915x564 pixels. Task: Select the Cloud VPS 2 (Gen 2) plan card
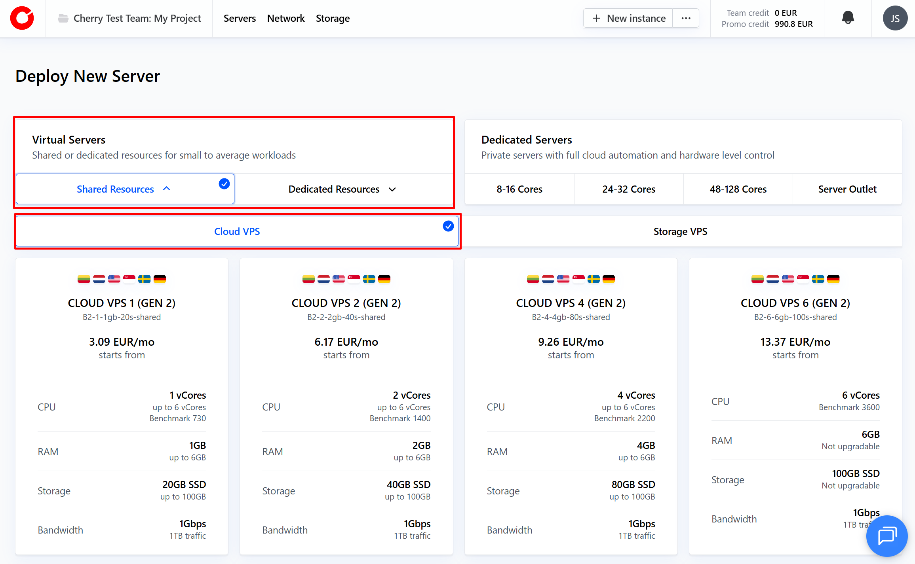346,303
